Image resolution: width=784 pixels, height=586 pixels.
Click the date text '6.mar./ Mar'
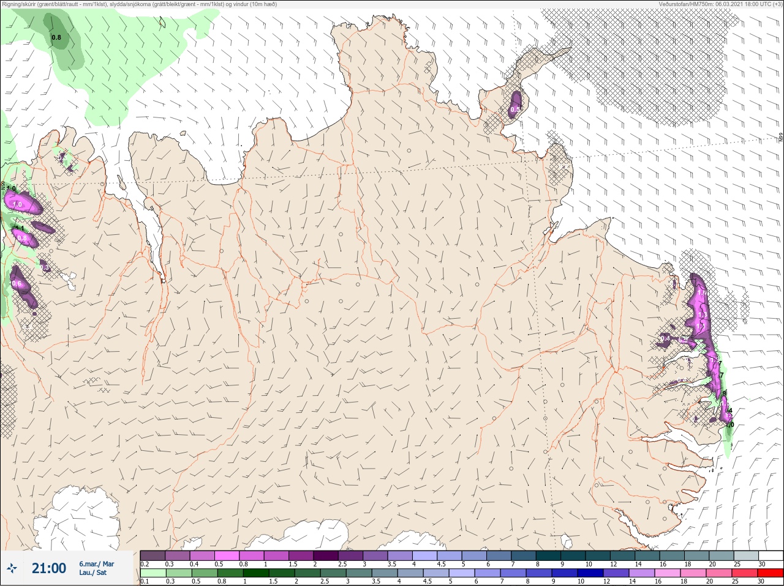96,564
